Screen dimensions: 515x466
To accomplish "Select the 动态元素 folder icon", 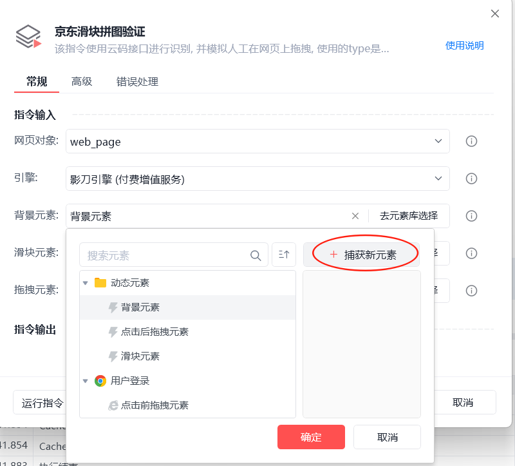I will (100, 283).
